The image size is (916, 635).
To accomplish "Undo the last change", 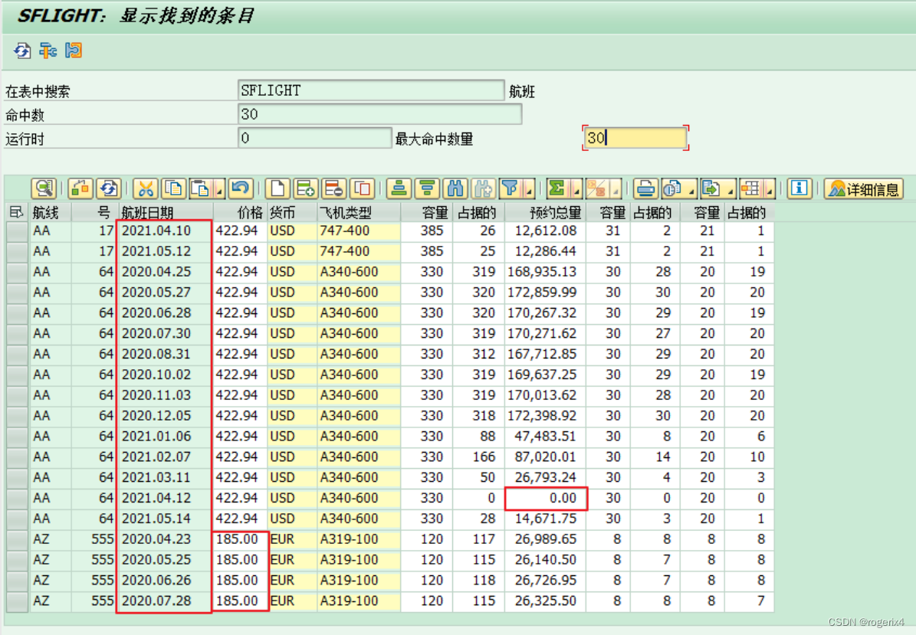I will tap(241, 189).
